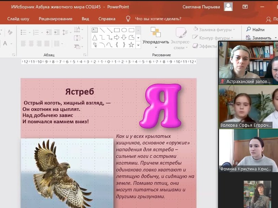This screenshot has width=278, height=208.
Task: Click the Светлана Пырьева account name
Action: click(201, 7)
